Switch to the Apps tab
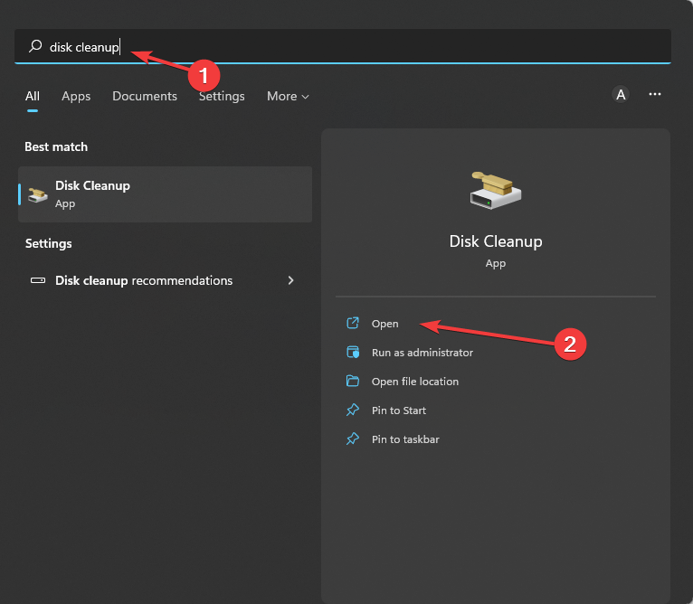The image size is (693, 604). (x=76, y=96)
